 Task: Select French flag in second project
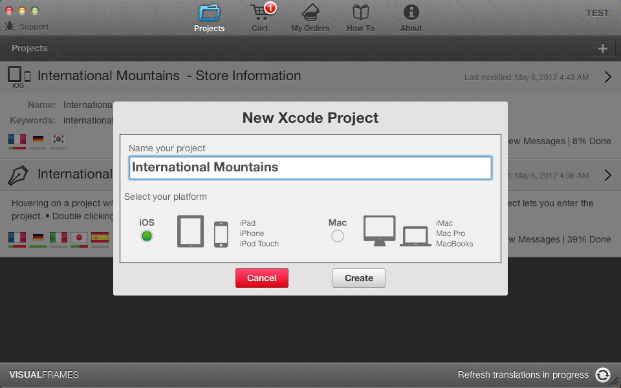click(x=17, y=237)
